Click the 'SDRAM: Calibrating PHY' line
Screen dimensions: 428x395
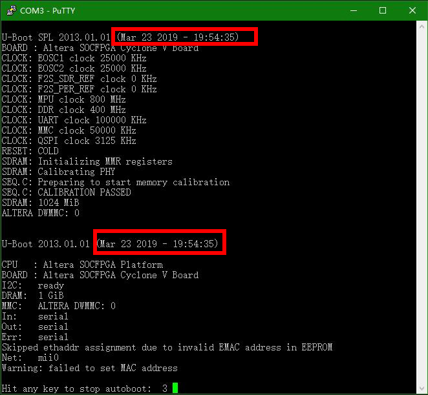[x=58, y=172]
